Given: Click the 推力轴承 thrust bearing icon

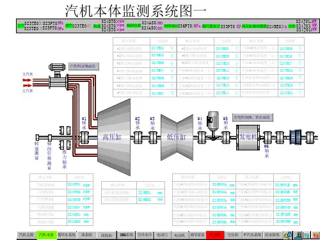Looking at the screenshot, I should coord(65,138).
